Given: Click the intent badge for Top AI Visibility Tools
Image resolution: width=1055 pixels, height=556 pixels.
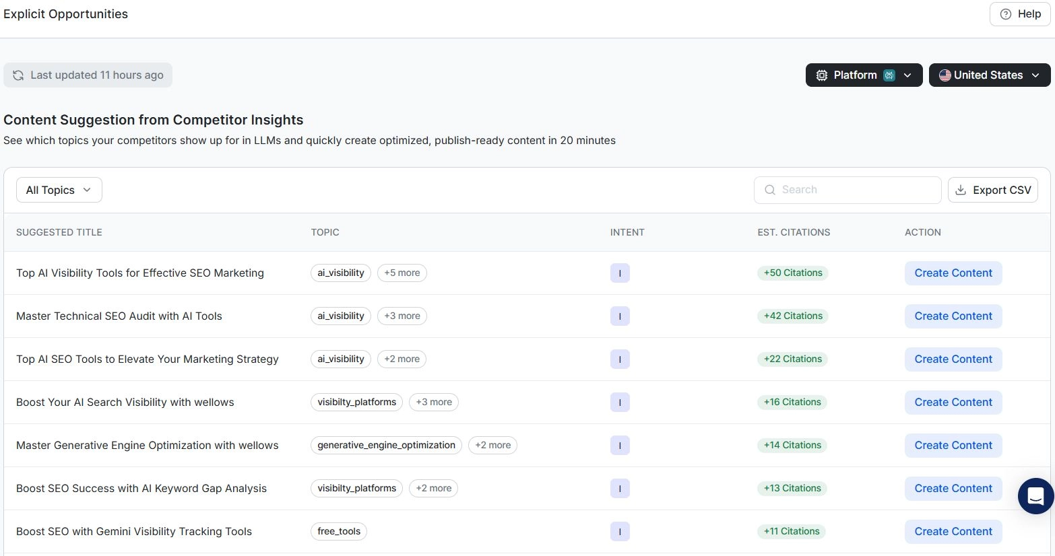Looking at the screenshot, I should coord(619,273).
